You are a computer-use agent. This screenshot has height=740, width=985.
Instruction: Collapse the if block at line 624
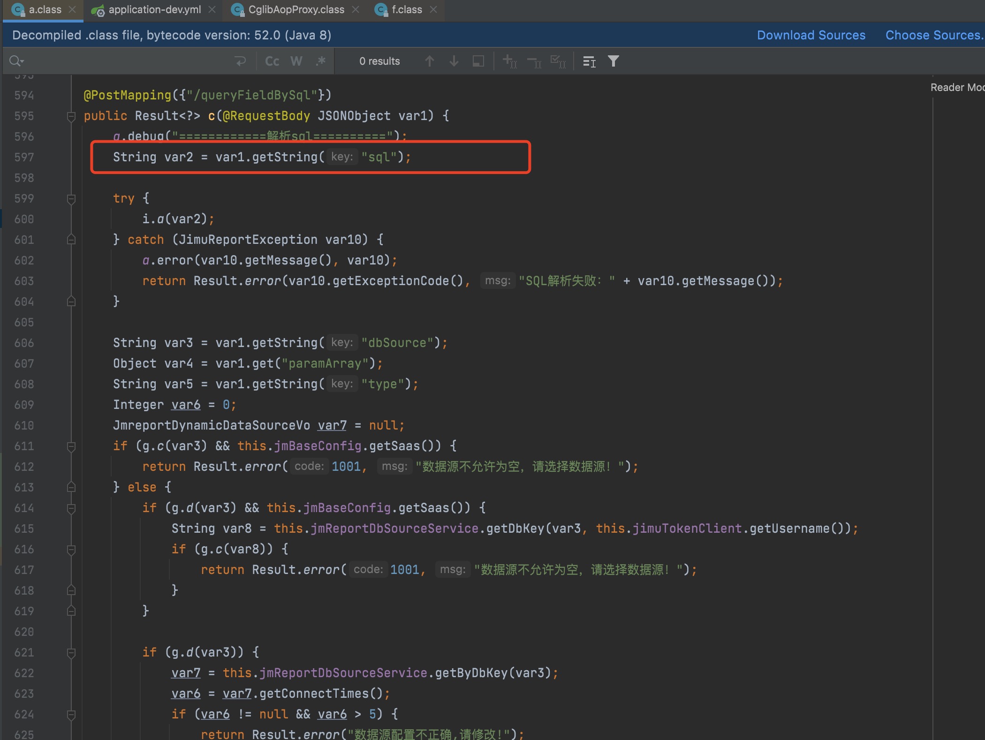click(71, 715)
